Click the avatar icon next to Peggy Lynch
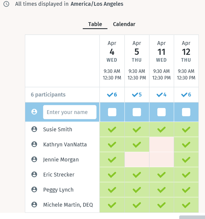 pyautogui.click(x=34, y=190)
